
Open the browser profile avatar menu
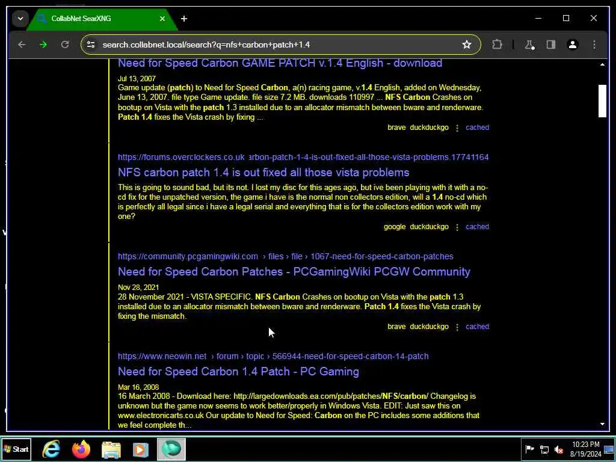(x=573, y=45)
